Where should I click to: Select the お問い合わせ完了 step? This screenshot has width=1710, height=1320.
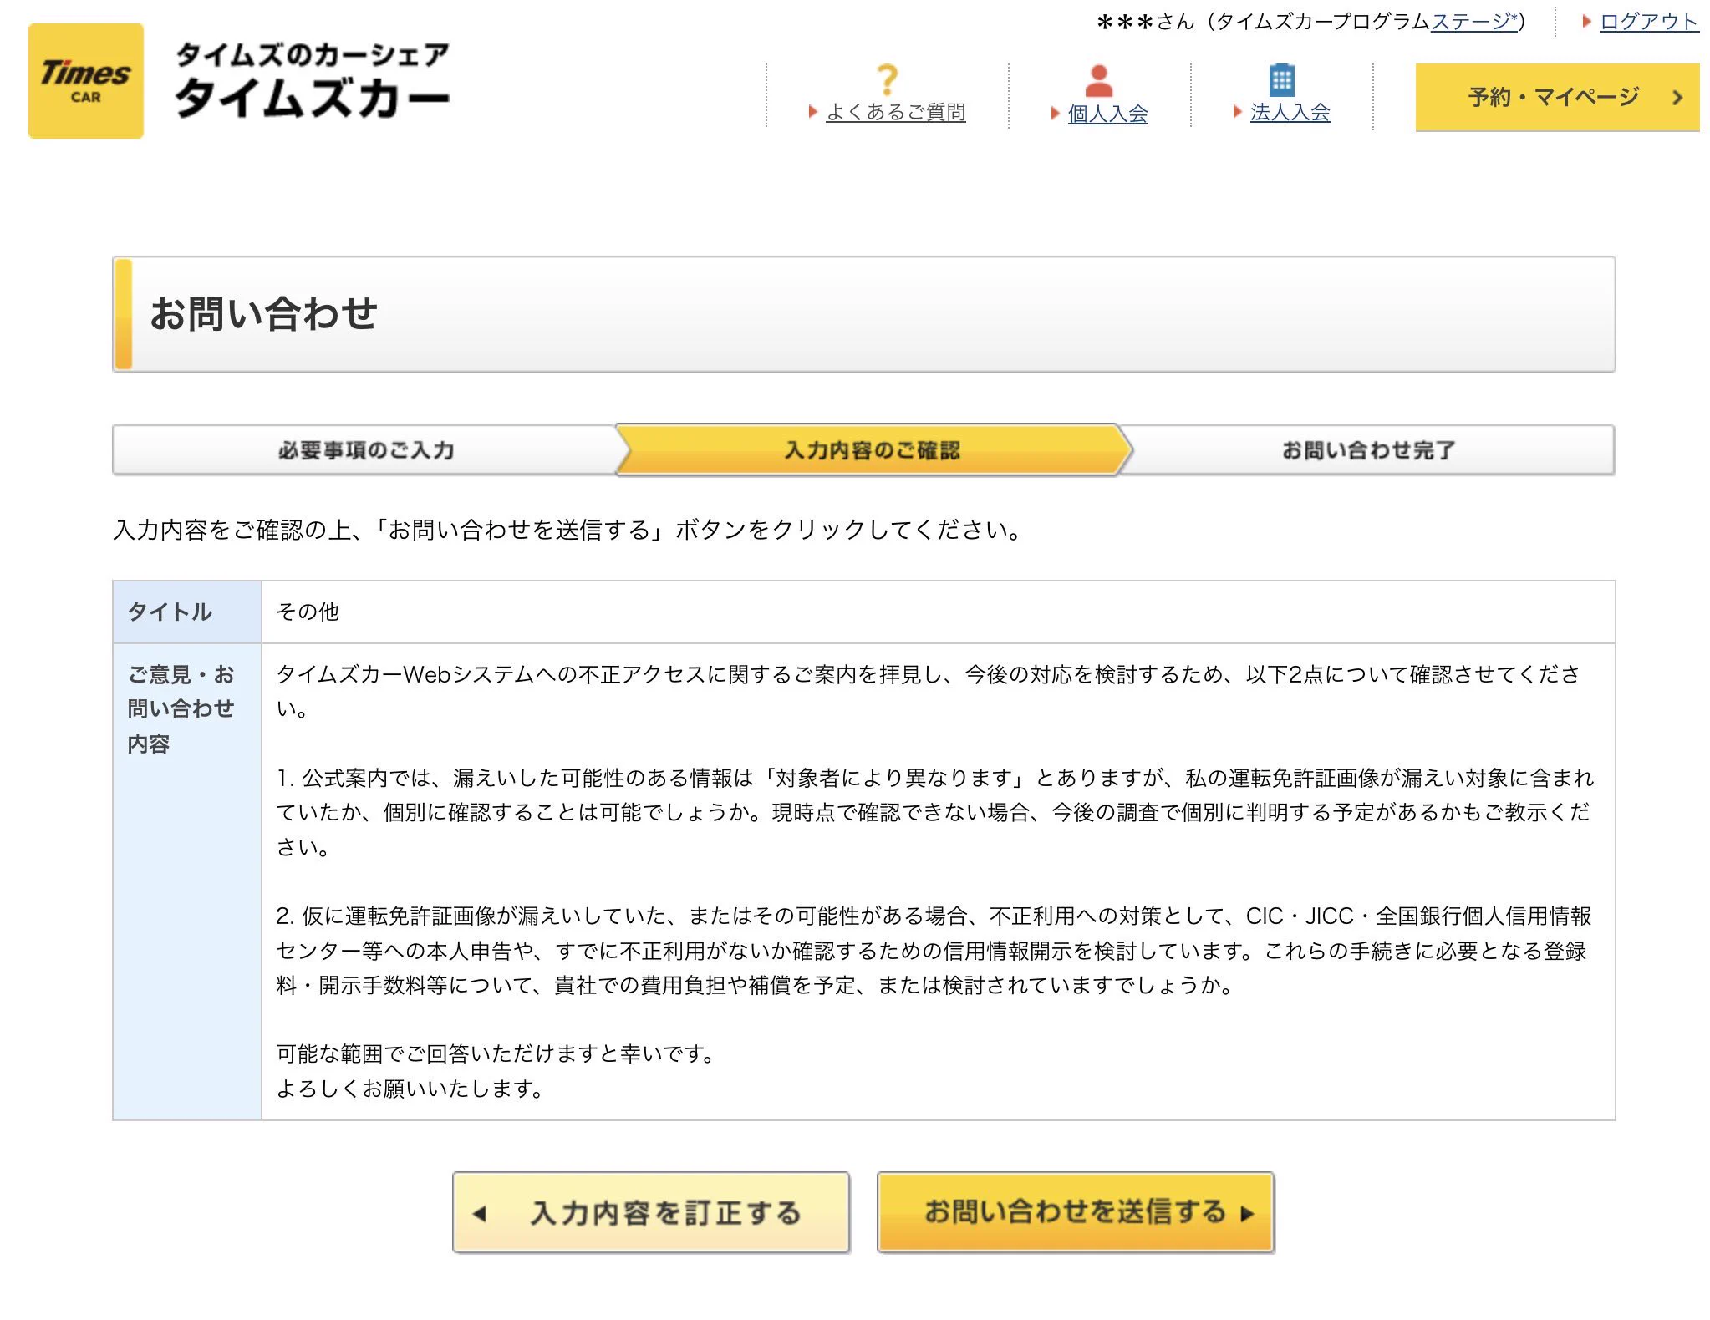(1368, 450)
